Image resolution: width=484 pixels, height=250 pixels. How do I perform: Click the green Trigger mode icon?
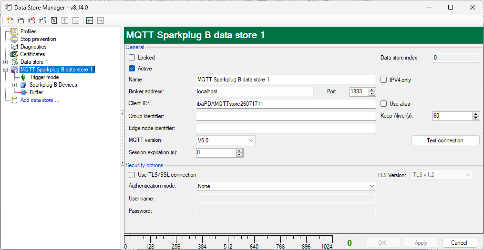pyautogui.click(x=23, y=77)
